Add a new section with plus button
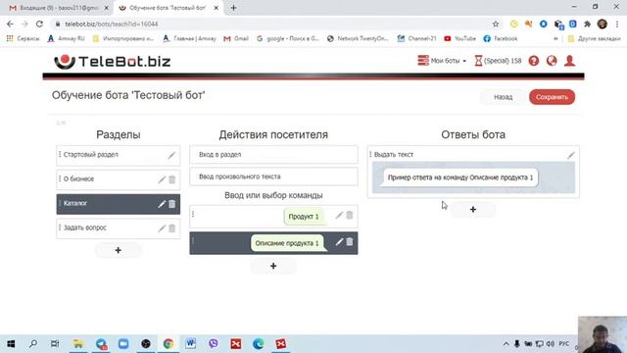Screen dimensions: 627x353 tap(118, 250)
